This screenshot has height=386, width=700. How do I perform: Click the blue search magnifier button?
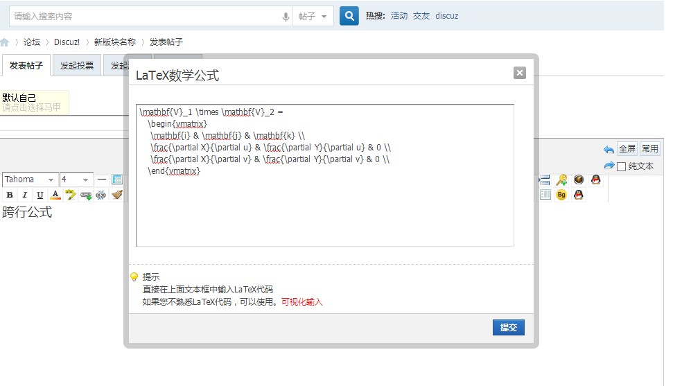tap(349, 16)
